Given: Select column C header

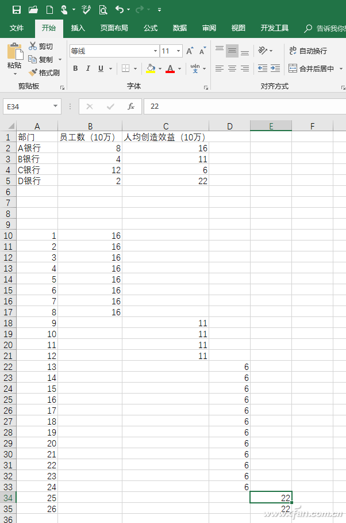Looking at the screenshot, I should tap(166, 126).
